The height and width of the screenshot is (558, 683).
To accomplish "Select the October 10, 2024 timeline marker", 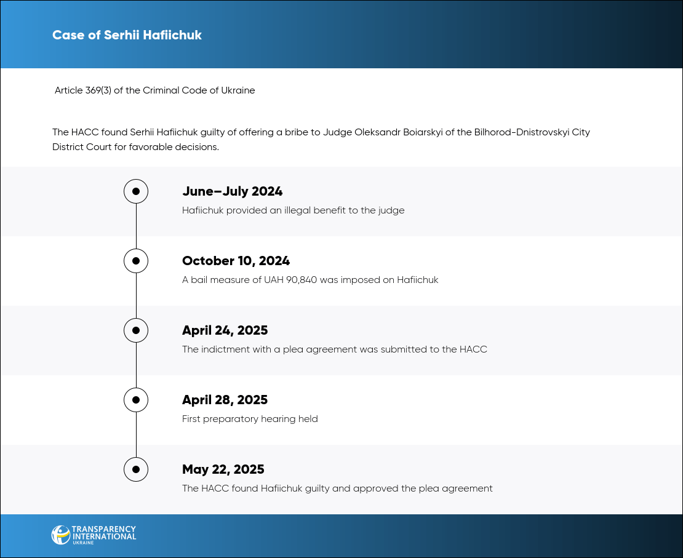I will coord(136,261).
